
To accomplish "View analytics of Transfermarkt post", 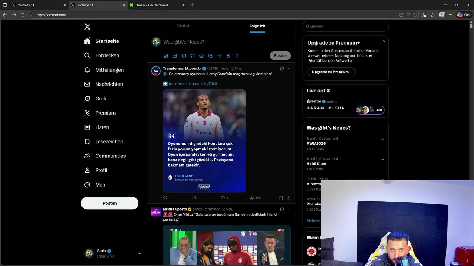I will point(256,198).
